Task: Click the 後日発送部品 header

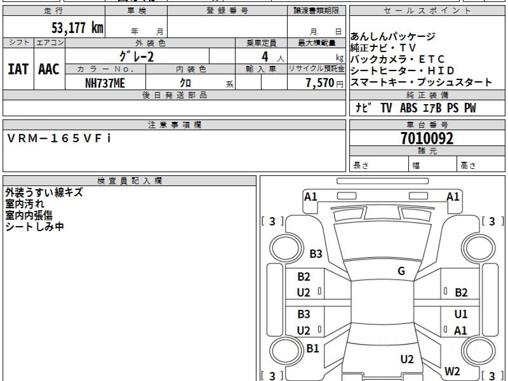Action: pos(174,95)
